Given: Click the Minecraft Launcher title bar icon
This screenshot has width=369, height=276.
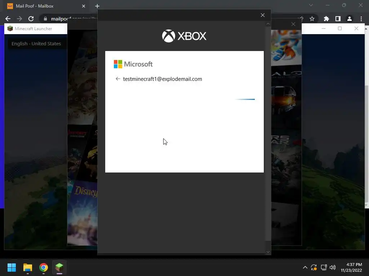Looking at the screenshot, I should (x=10, y=29).
